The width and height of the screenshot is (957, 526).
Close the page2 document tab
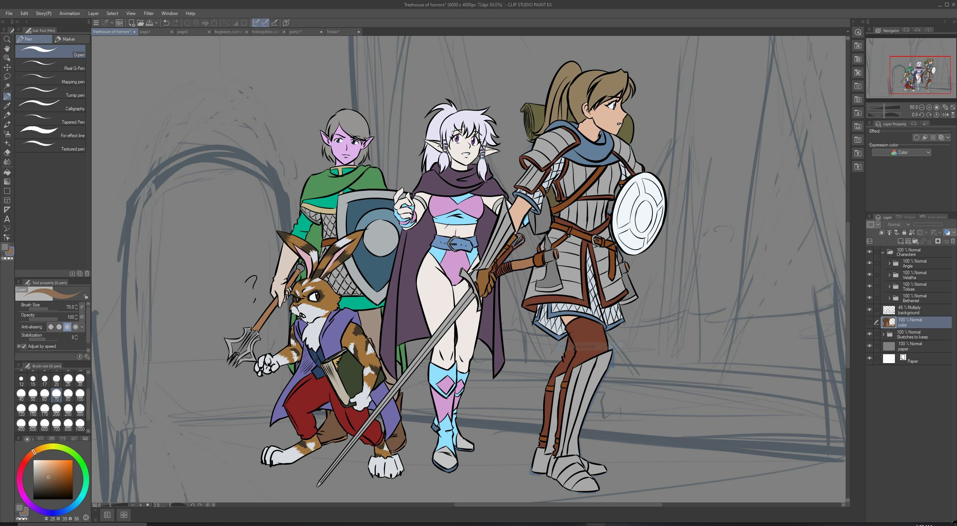click(209, 32)
